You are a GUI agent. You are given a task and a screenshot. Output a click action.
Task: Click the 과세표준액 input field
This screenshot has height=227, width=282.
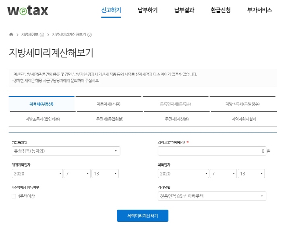coord(211,151)
